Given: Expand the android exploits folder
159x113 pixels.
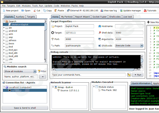Looking at the screenshot, I should (x=4, y=31).
